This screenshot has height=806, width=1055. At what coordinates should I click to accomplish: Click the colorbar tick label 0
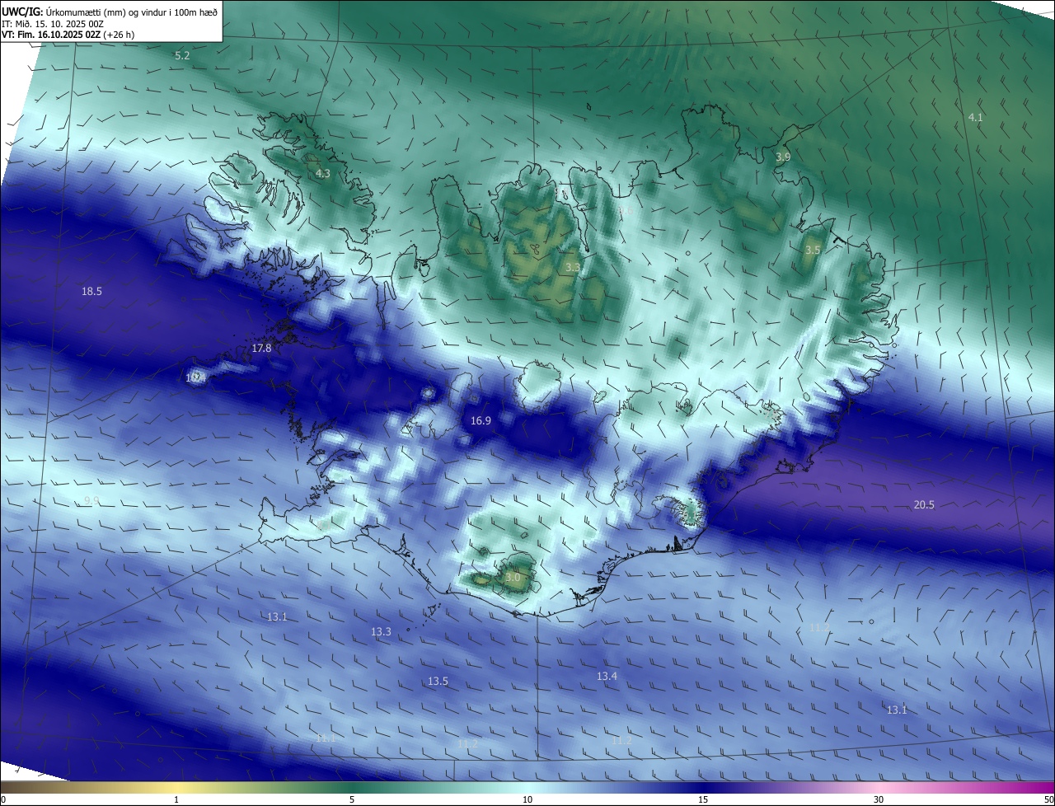pyautogui.click(x=3, y=799)
